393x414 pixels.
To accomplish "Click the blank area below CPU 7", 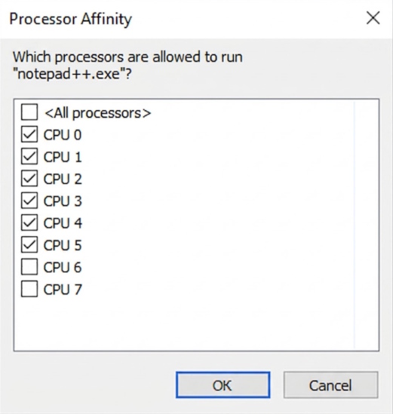I will point(183,324).
